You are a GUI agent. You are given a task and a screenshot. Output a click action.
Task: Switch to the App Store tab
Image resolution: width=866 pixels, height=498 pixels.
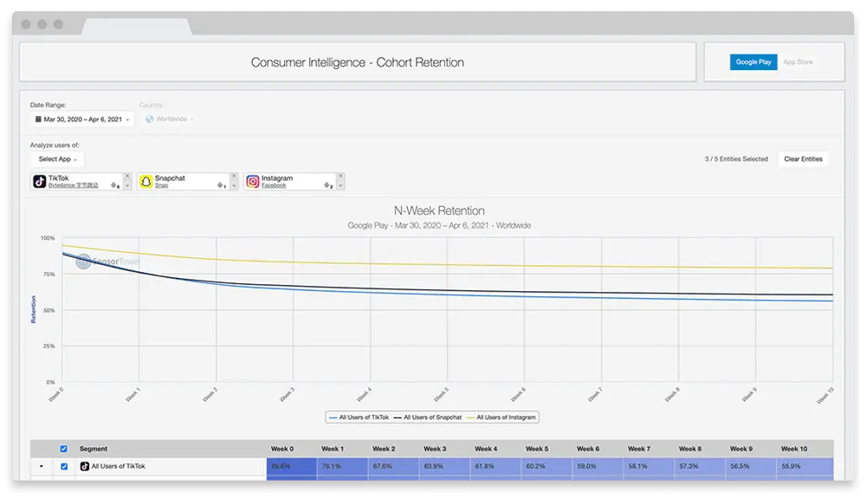pyautogui.click(x=798, y=61)
